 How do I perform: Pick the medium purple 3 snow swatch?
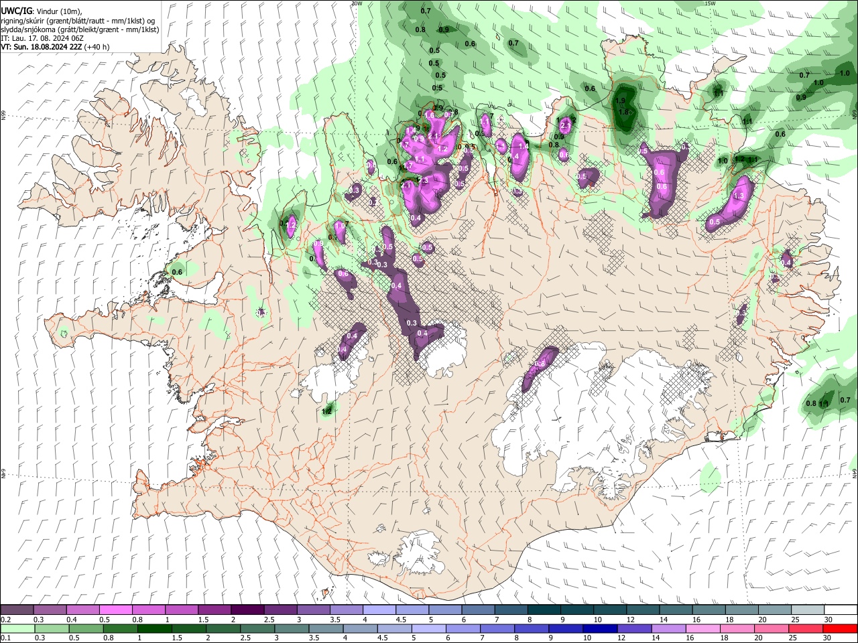pyautogui.click(x=314, y=610)
